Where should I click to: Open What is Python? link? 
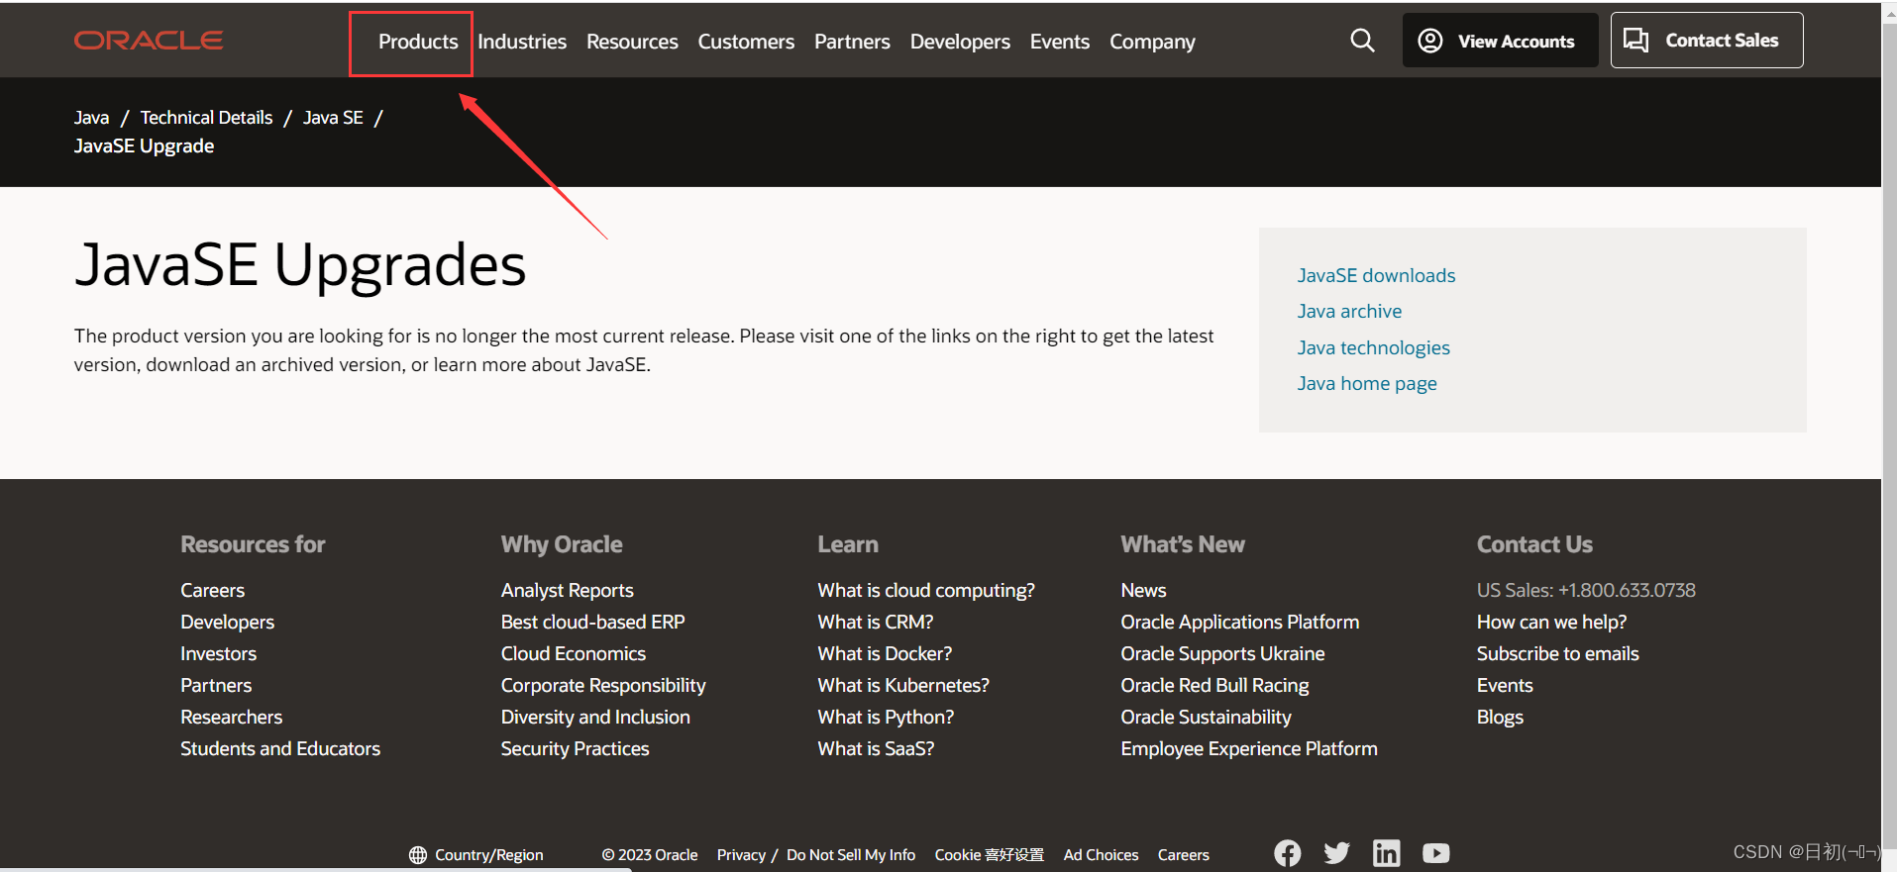pos(886,717)
